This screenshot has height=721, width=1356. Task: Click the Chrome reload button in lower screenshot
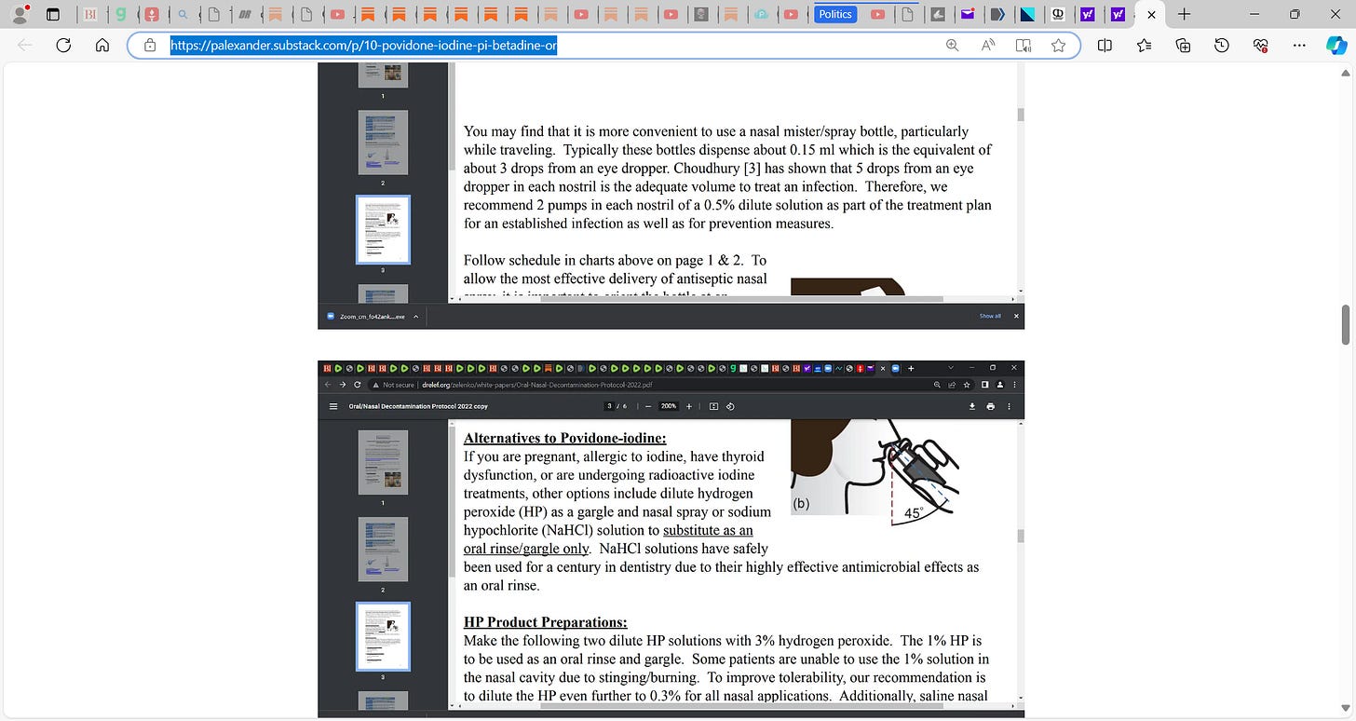359,384
